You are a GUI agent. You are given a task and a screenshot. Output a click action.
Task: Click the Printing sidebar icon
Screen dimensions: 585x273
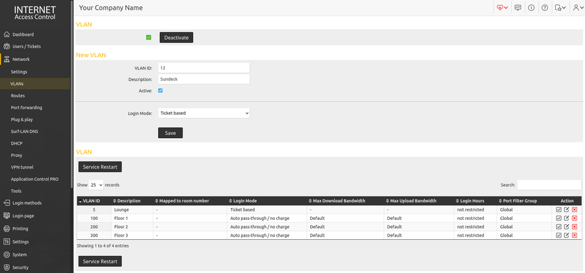[6, 229]
